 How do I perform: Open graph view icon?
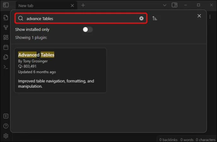(x=6, y=27)
